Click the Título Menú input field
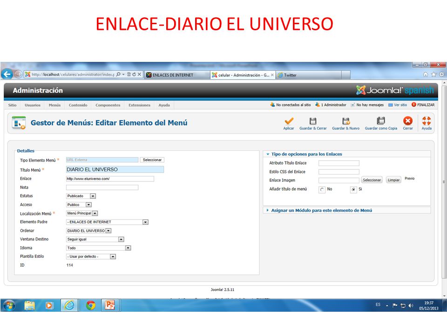 click(x=115, y=169)
